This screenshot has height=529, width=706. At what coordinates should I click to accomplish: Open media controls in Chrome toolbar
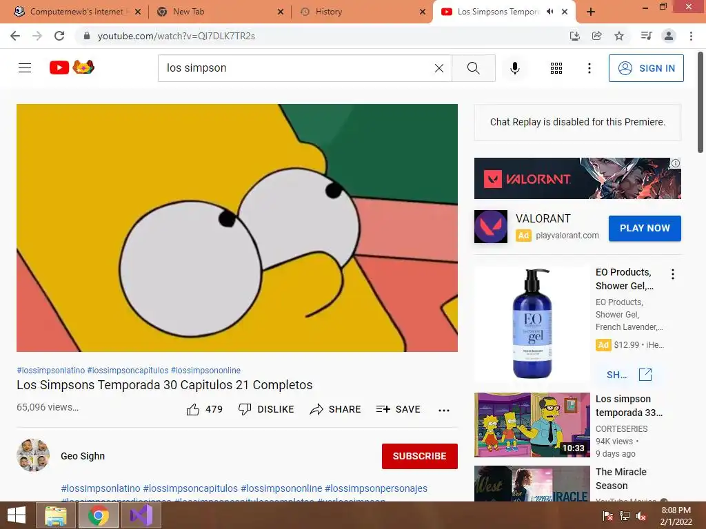(x=647, y=36)
